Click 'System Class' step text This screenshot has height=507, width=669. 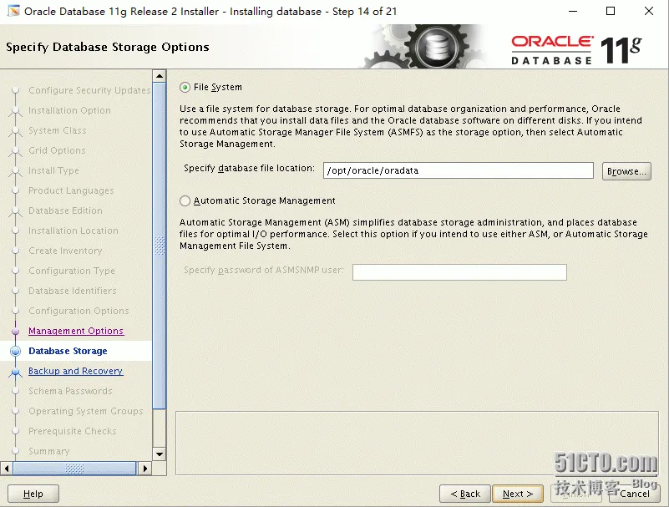point(57,130)
